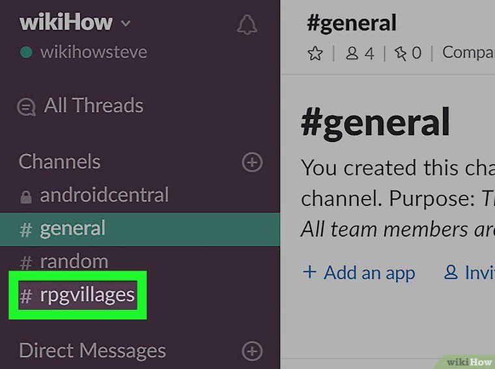Click the plus icon beside Channels

pyautogui.click(x=252, y=162)
